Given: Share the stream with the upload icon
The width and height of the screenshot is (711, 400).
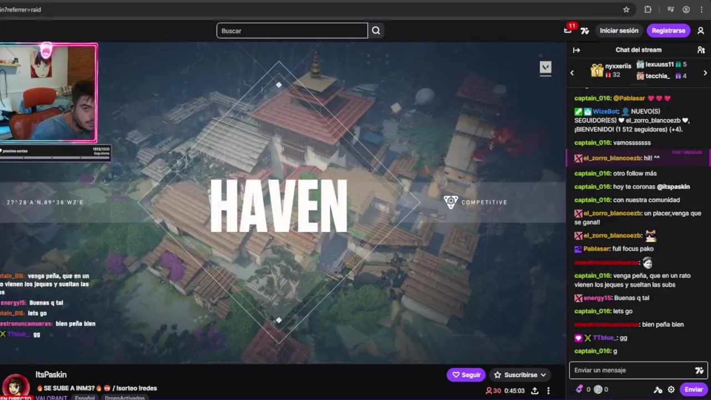Looking at the screenshot, I should [534, 391].
